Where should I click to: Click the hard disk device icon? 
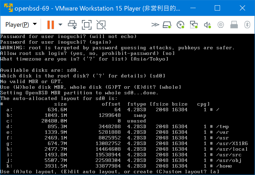tap(167, 25)
